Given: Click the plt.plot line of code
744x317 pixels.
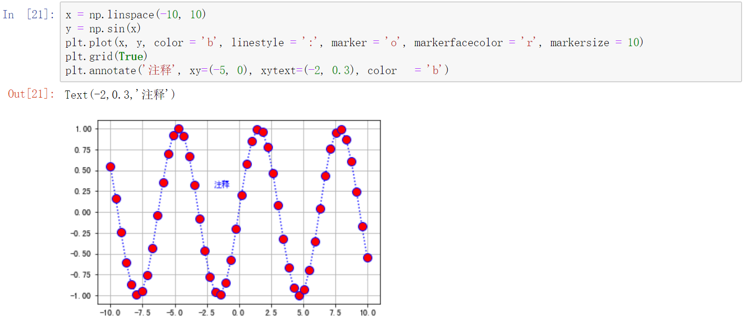Looking at the screenshot, I should point(289,42).
